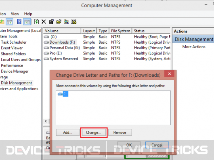Select the (C:) volume row
The image size is (214, 160).
(x=53, y=37)
